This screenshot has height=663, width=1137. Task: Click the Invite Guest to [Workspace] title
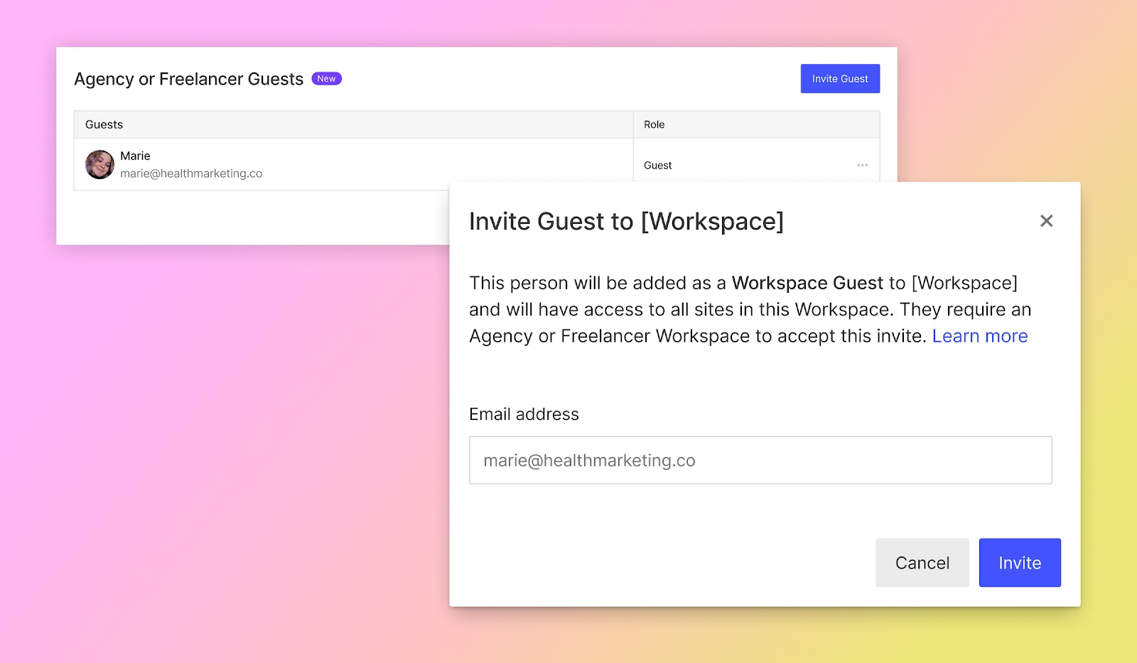626,222
